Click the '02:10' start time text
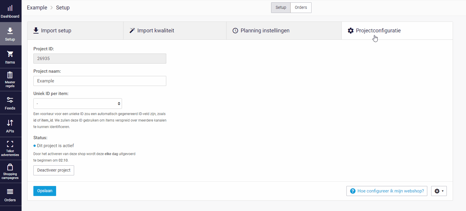466x211 pixels. [63, 160]
